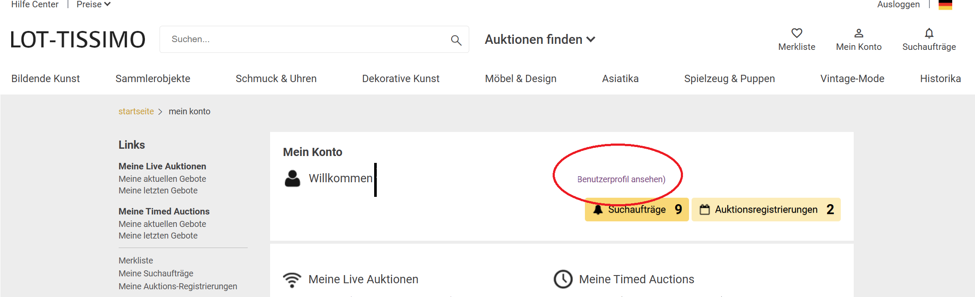Open Meine Auktions-Registrierungen sidebar link
The image size is (975, 297).
(x=178, y=286)
